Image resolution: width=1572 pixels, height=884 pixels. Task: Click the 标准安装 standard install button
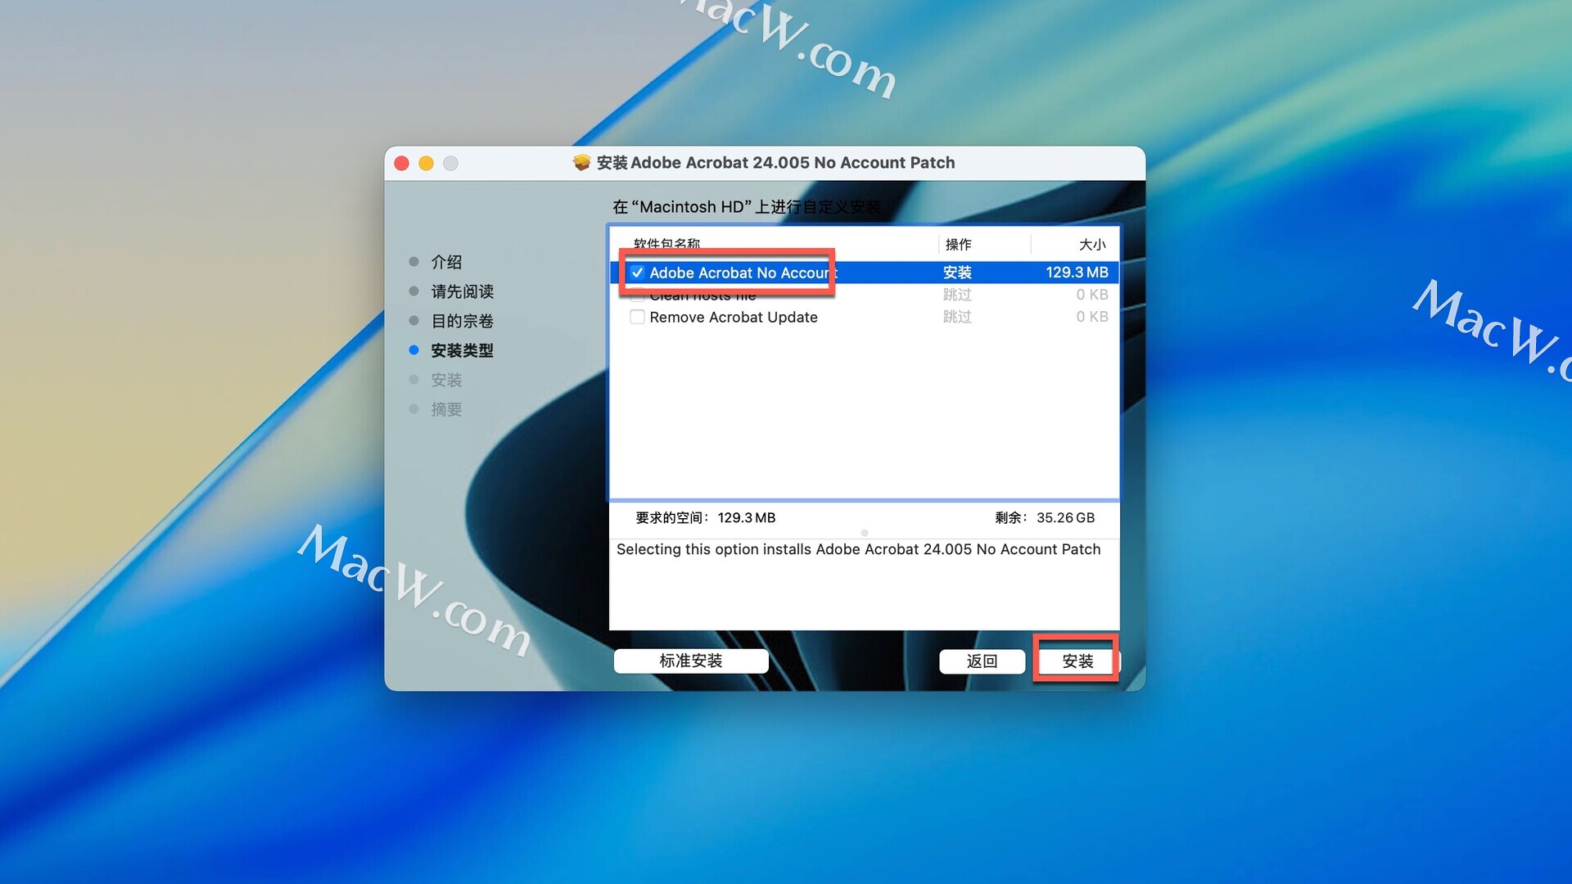(691, 661)
